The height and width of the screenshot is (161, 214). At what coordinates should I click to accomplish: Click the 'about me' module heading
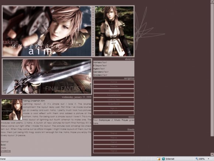(130, 59)
